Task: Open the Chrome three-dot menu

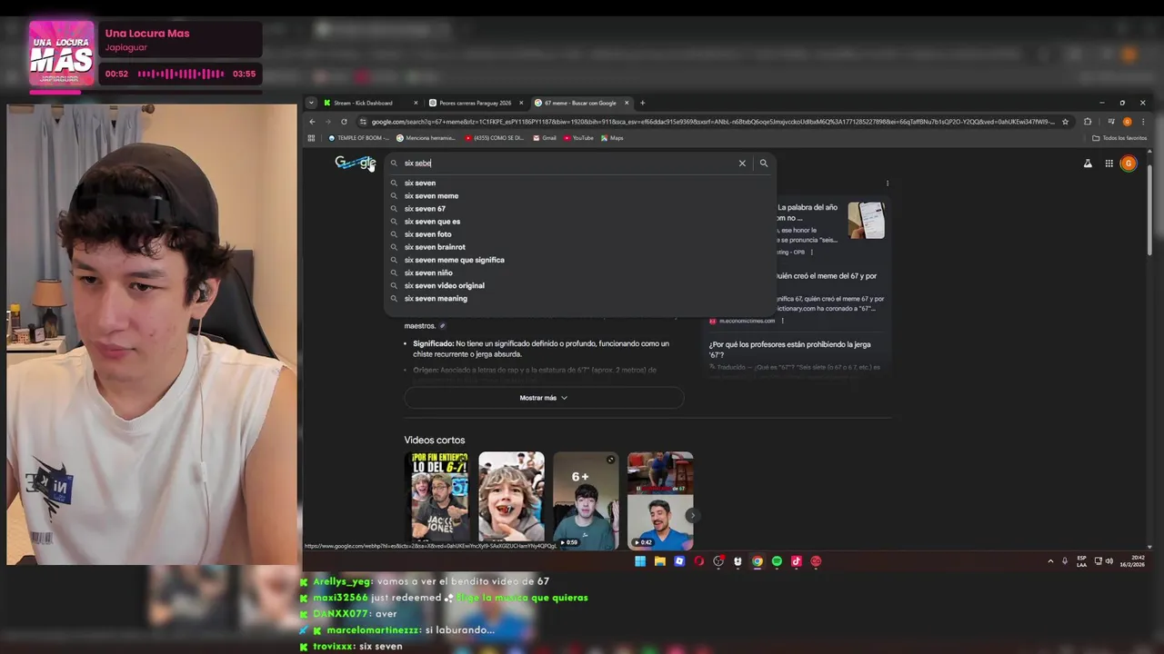Action: tap(1143, 122)
